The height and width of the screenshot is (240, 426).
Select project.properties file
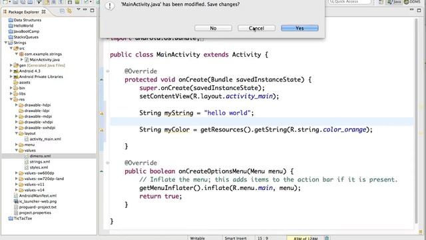point(35,213)
